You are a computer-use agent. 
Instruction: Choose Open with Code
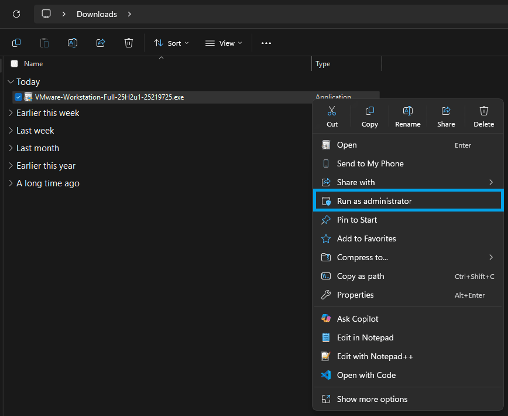pos(409,375)
